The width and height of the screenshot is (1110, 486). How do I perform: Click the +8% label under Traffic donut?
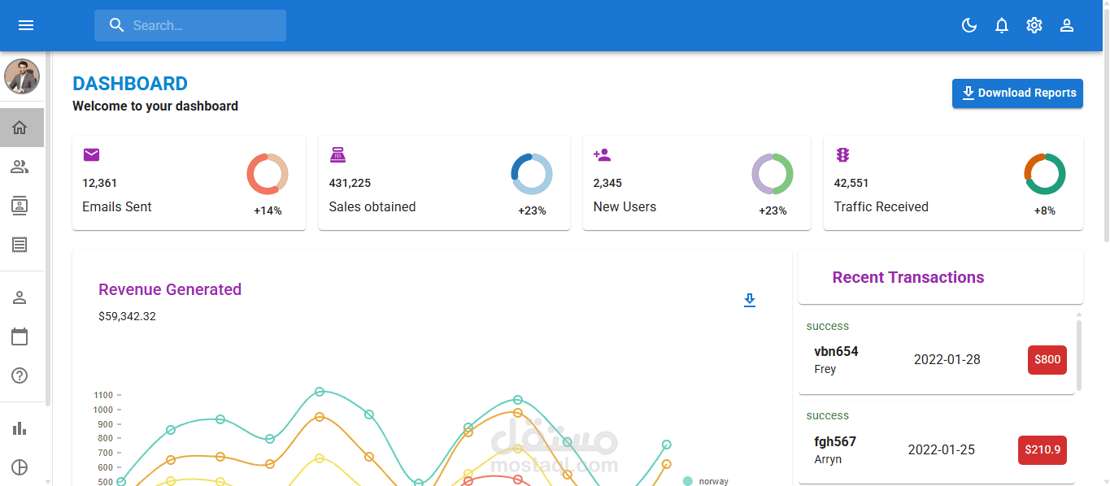click(x=1045, y=210)
